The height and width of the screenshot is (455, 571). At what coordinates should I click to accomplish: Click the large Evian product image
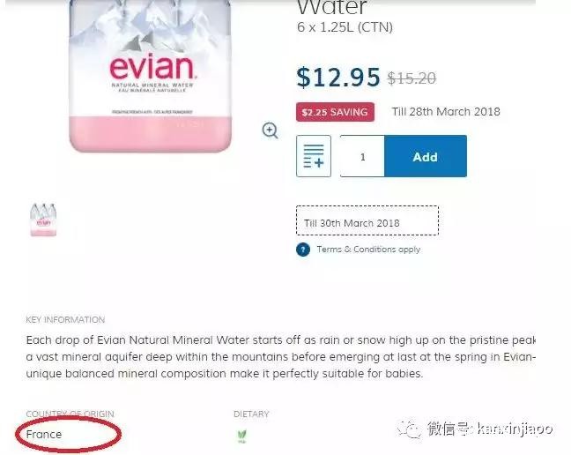point(150,76)
